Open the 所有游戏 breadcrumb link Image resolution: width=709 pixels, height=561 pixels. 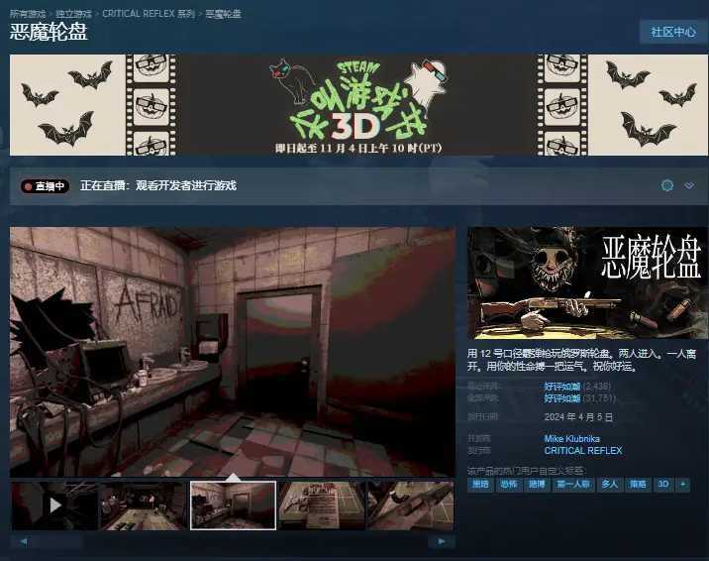point(28,14)
